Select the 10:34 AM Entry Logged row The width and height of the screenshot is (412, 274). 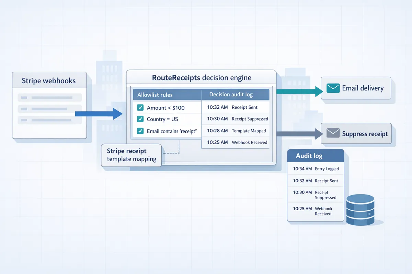click(x=315, y=169)
